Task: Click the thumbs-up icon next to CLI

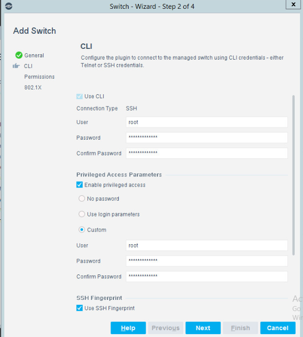Action: pos(16,66)
